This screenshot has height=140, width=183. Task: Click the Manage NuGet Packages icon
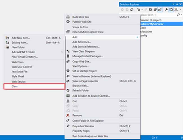(68, 56)
